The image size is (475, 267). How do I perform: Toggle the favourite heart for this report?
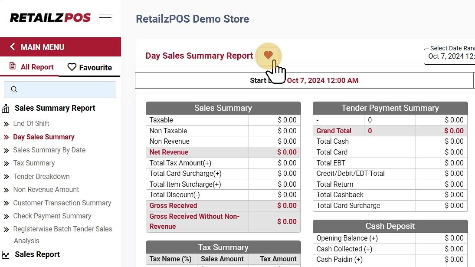pos(268,55)
